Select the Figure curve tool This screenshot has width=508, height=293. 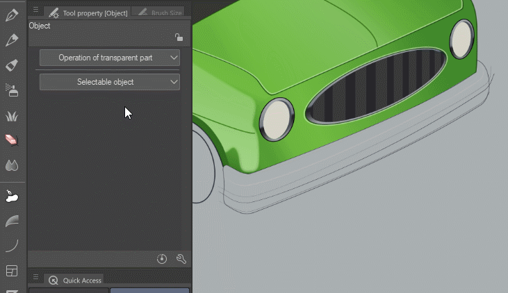(12, 245)
